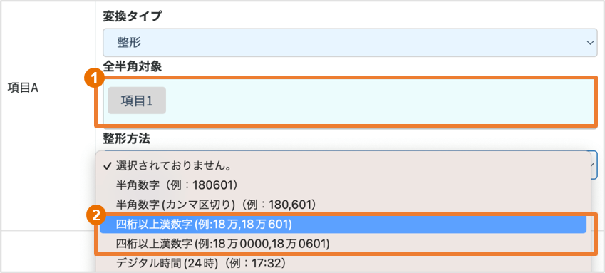Click the 整形方法 label

pos(126,138)
